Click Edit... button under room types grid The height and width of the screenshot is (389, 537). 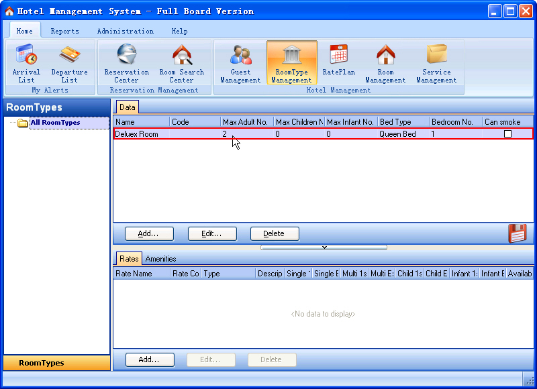pos(211,233)
